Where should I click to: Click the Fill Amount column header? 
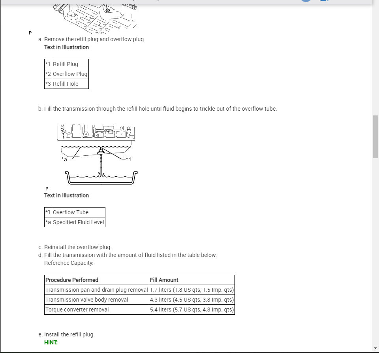tap(192, 280)
